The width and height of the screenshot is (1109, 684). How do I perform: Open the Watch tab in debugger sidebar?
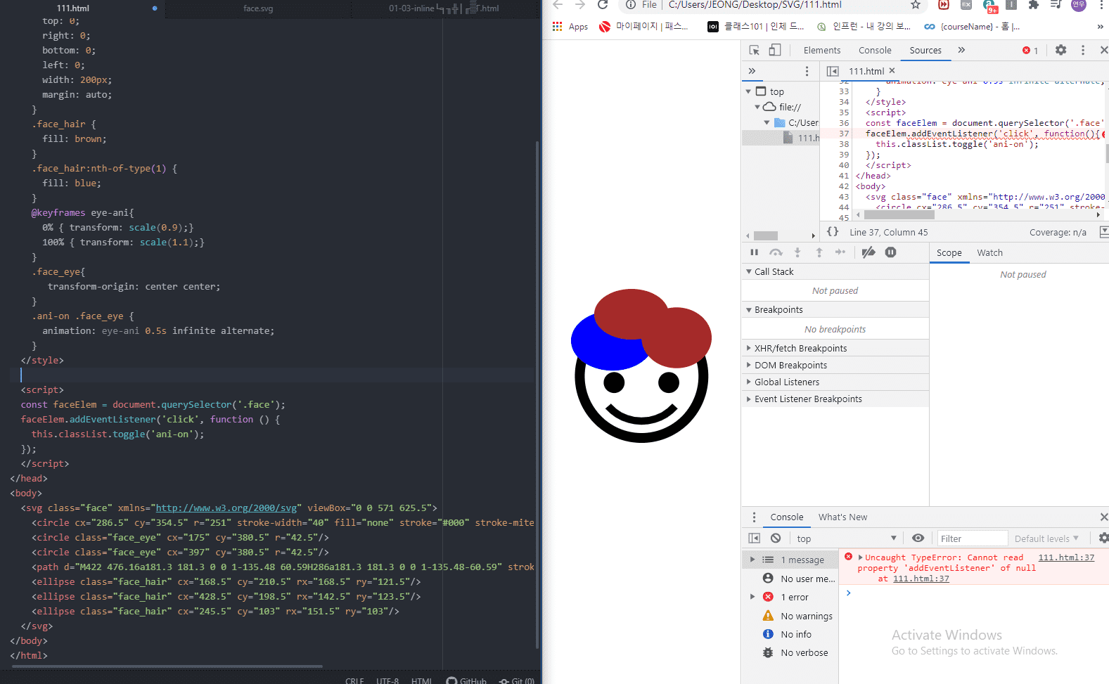click(x=990, y=252)
